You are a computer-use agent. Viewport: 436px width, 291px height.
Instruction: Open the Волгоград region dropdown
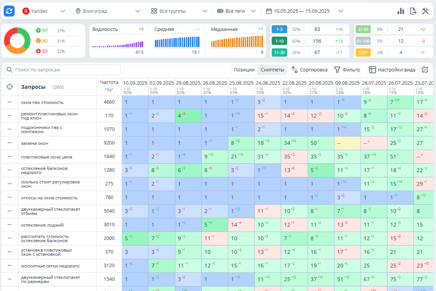point(108,11)
